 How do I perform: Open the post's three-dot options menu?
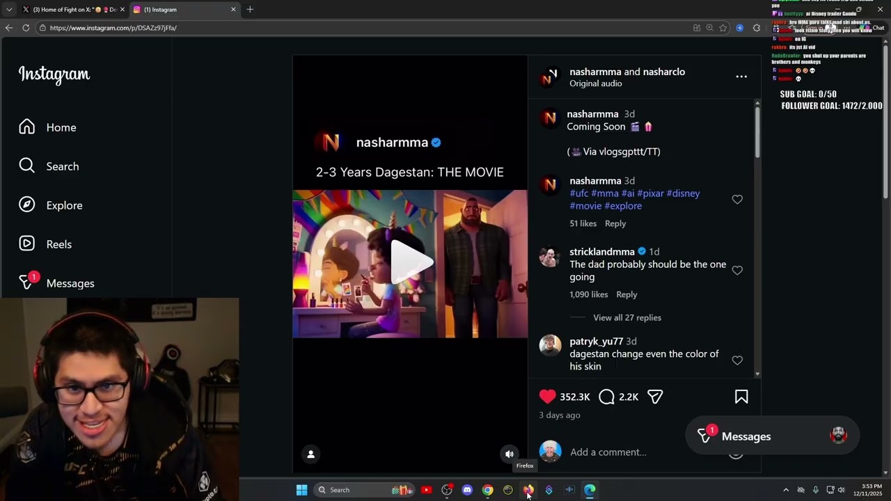(741, 77)
